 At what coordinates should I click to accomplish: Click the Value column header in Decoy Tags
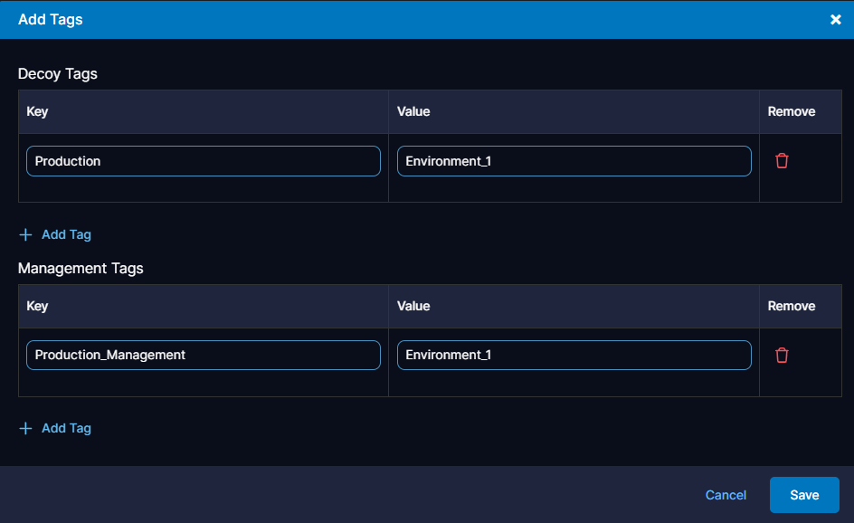click(413, 112)
